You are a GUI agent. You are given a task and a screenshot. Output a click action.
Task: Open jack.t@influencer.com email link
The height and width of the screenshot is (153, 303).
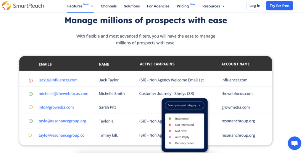coord(58,80)
